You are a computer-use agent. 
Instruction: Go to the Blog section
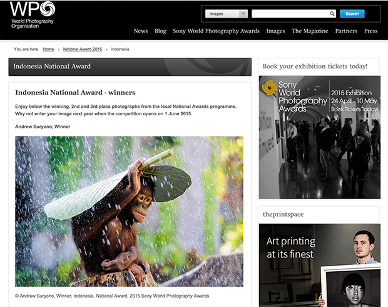point(160,31)
